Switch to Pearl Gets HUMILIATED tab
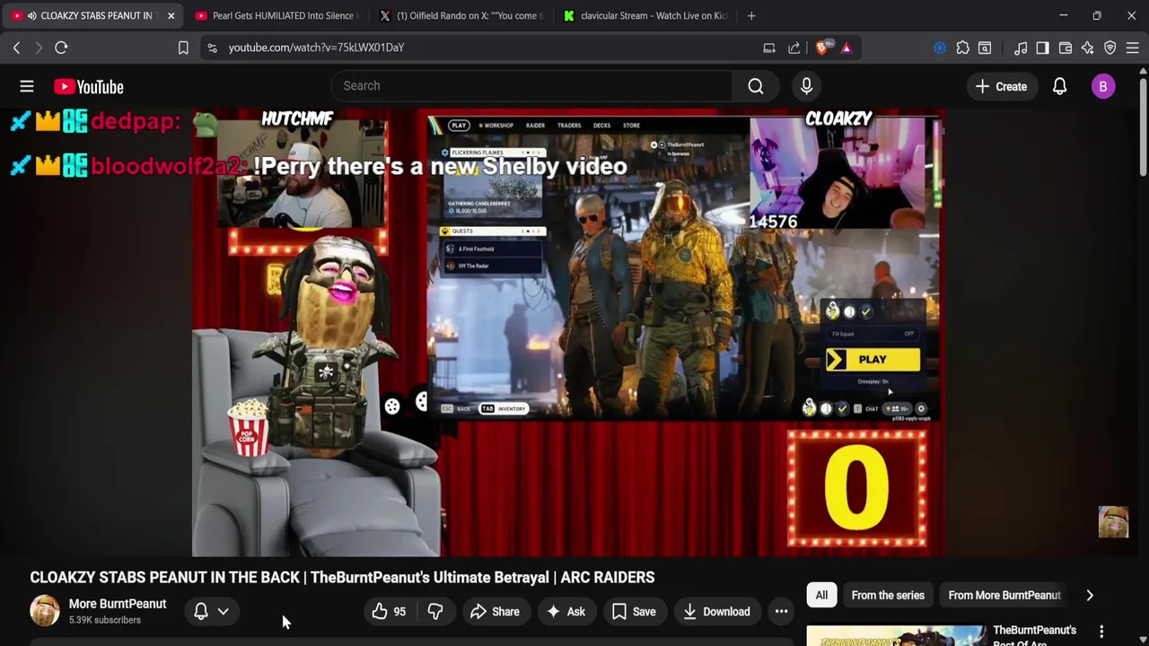 [x=276, y=15]
